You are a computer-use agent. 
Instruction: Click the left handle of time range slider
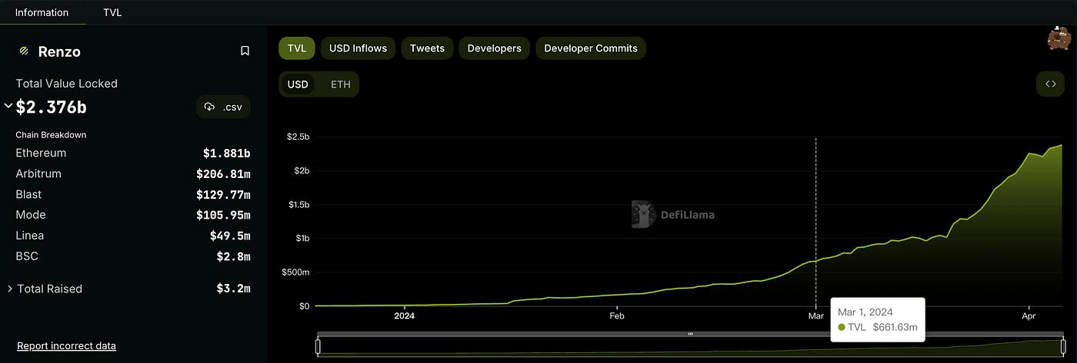318,346
